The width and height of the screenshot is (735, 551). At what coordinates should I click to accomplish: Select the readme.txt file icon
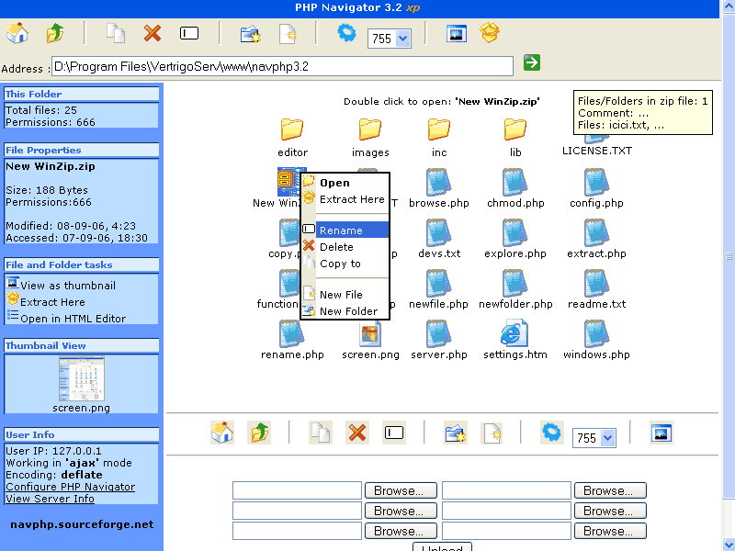(596, 283)
